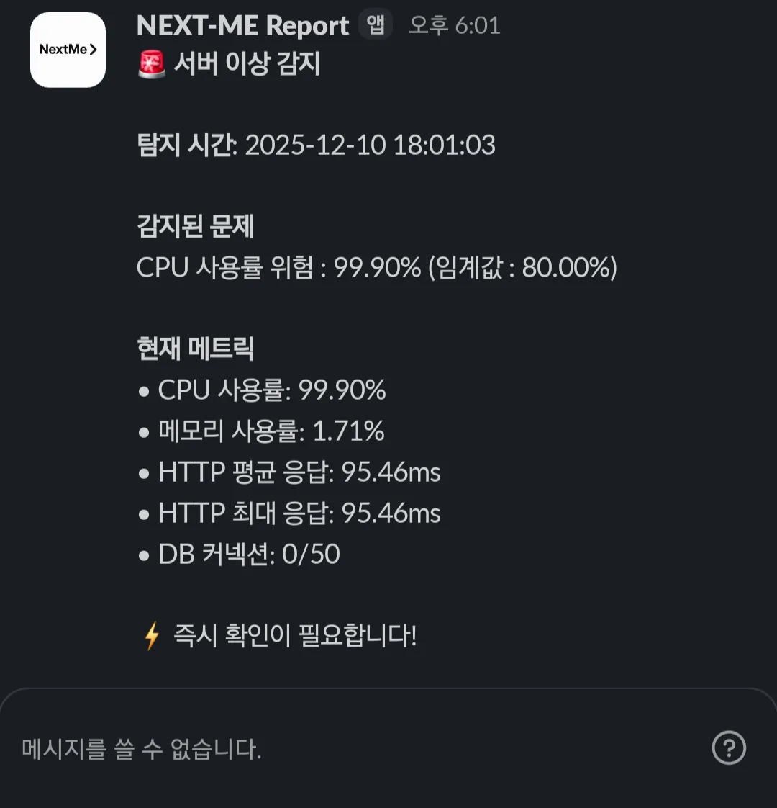Open the NEXT-ME Report sender name
This screenshot has width=777, height=808.
coord(243,25)
